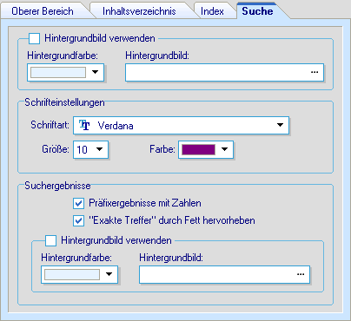Image resolution: width=351 pixels, height=321 pixels.
Task: Enable top Hintergrundbild verwenden checkbox
Action: 34,38
